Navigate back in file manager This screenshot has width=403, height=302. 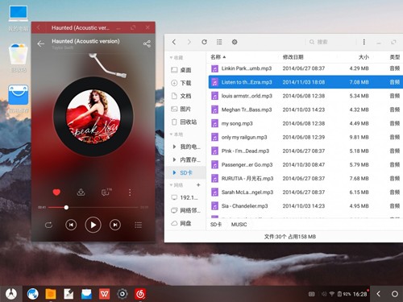174,42
